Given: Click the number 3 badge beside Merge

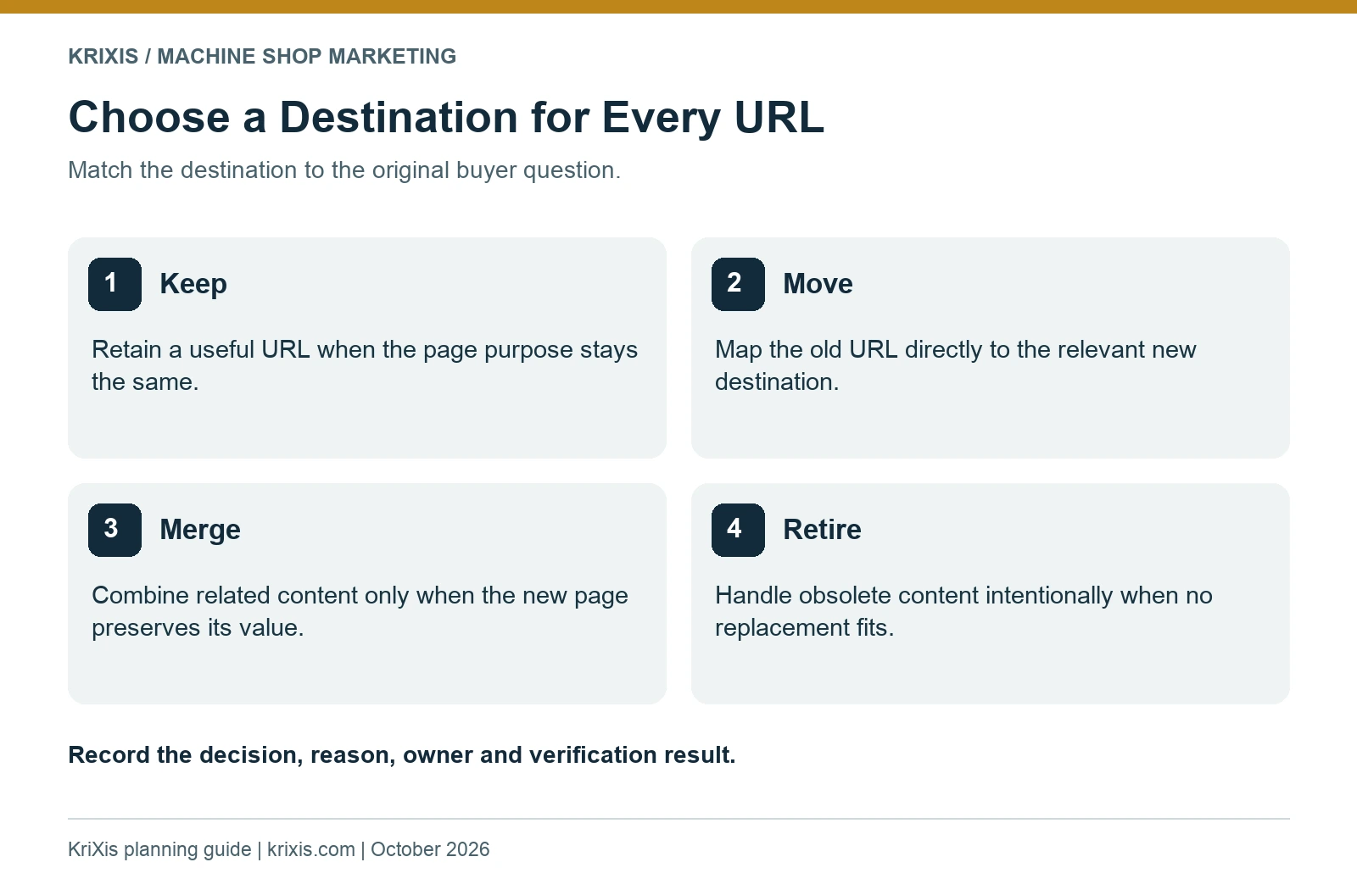Looking at the screenshot, I should point(114,530).
